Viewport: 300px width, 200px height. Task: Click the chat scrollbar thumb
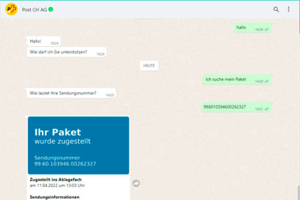(298, 193)
